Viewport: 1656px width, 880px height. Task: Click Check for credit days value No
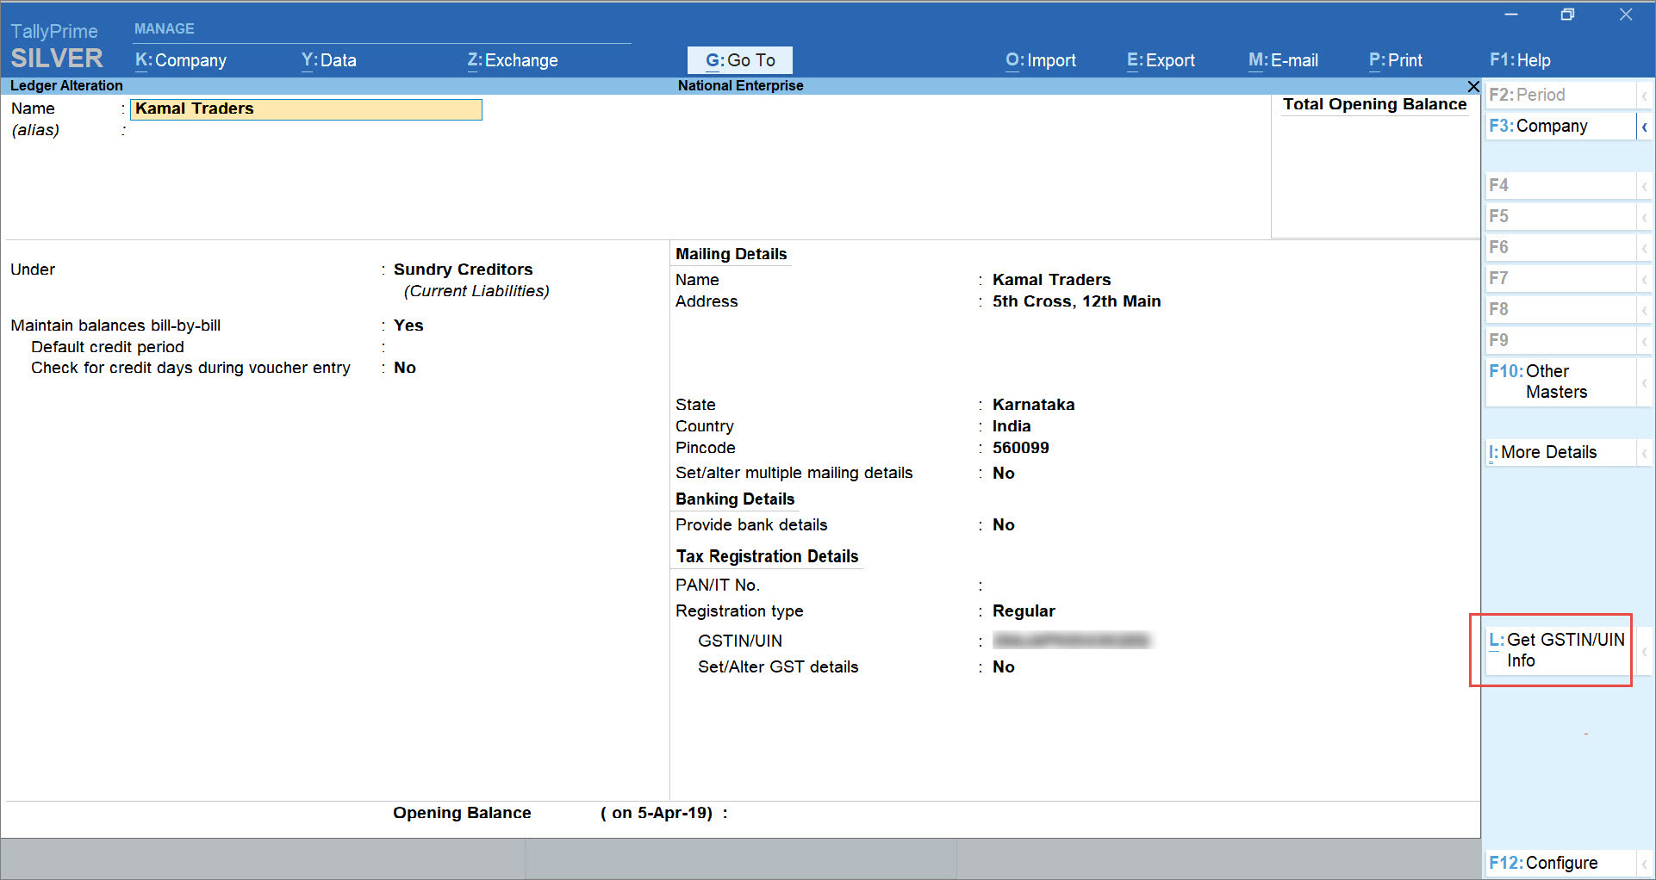click(405, 368)
